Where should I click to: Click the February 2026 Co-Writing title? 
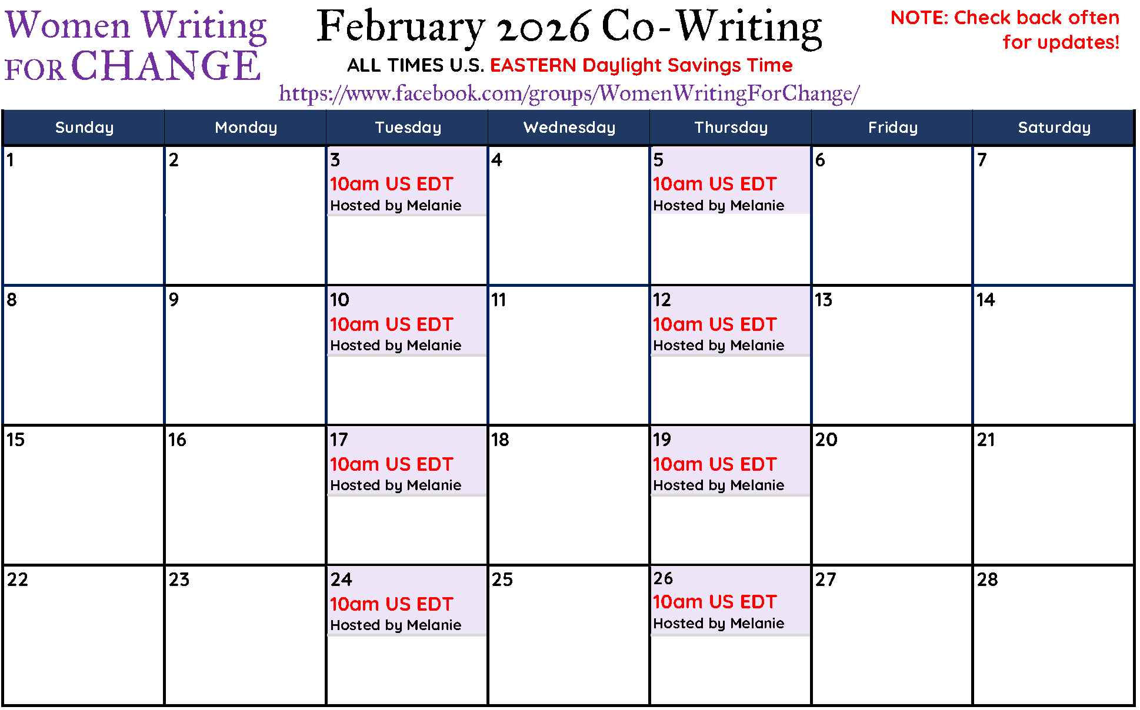(x=569, y=28)
